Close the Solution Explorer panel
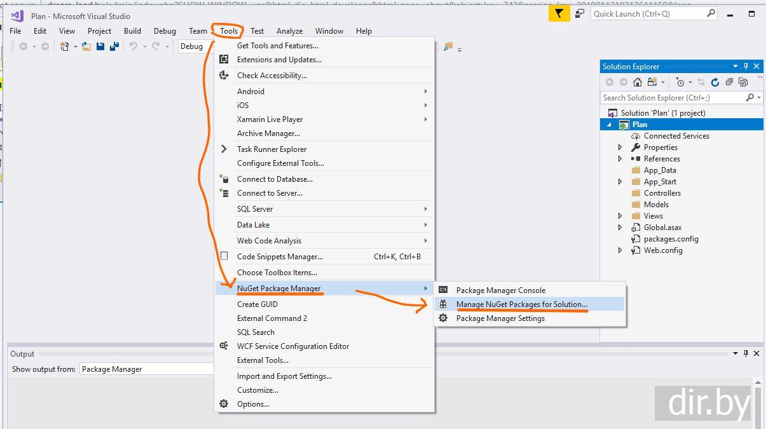Image resolution: width=766 pixels, height=429 pixels. 756,66
